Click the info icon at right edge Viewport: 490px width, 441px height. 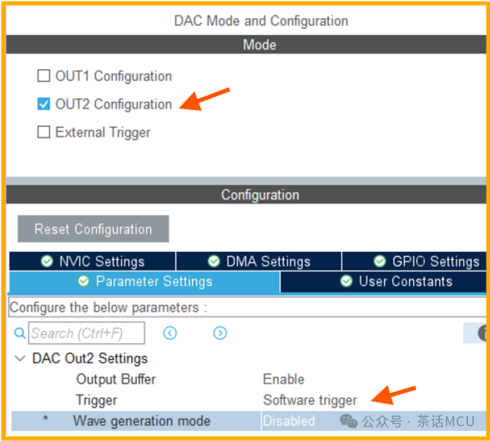482,333
